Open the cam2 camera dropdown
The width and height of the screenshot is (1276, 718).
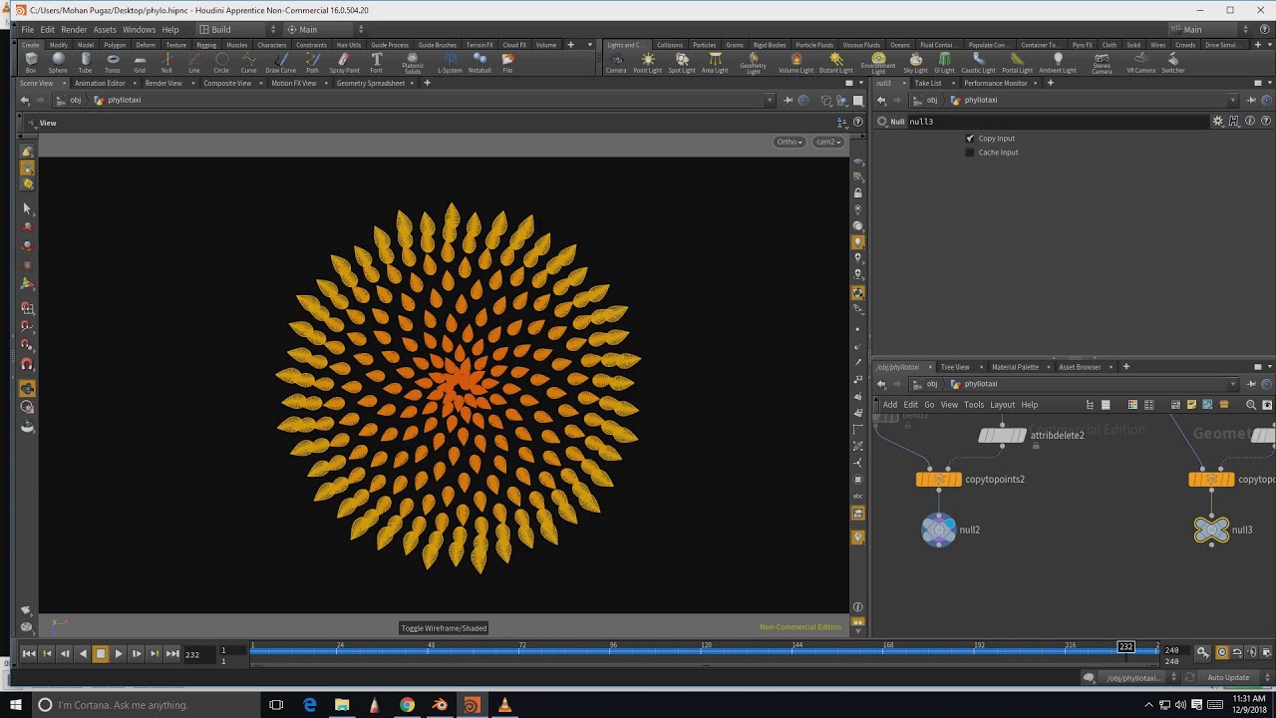pos(828,142)
